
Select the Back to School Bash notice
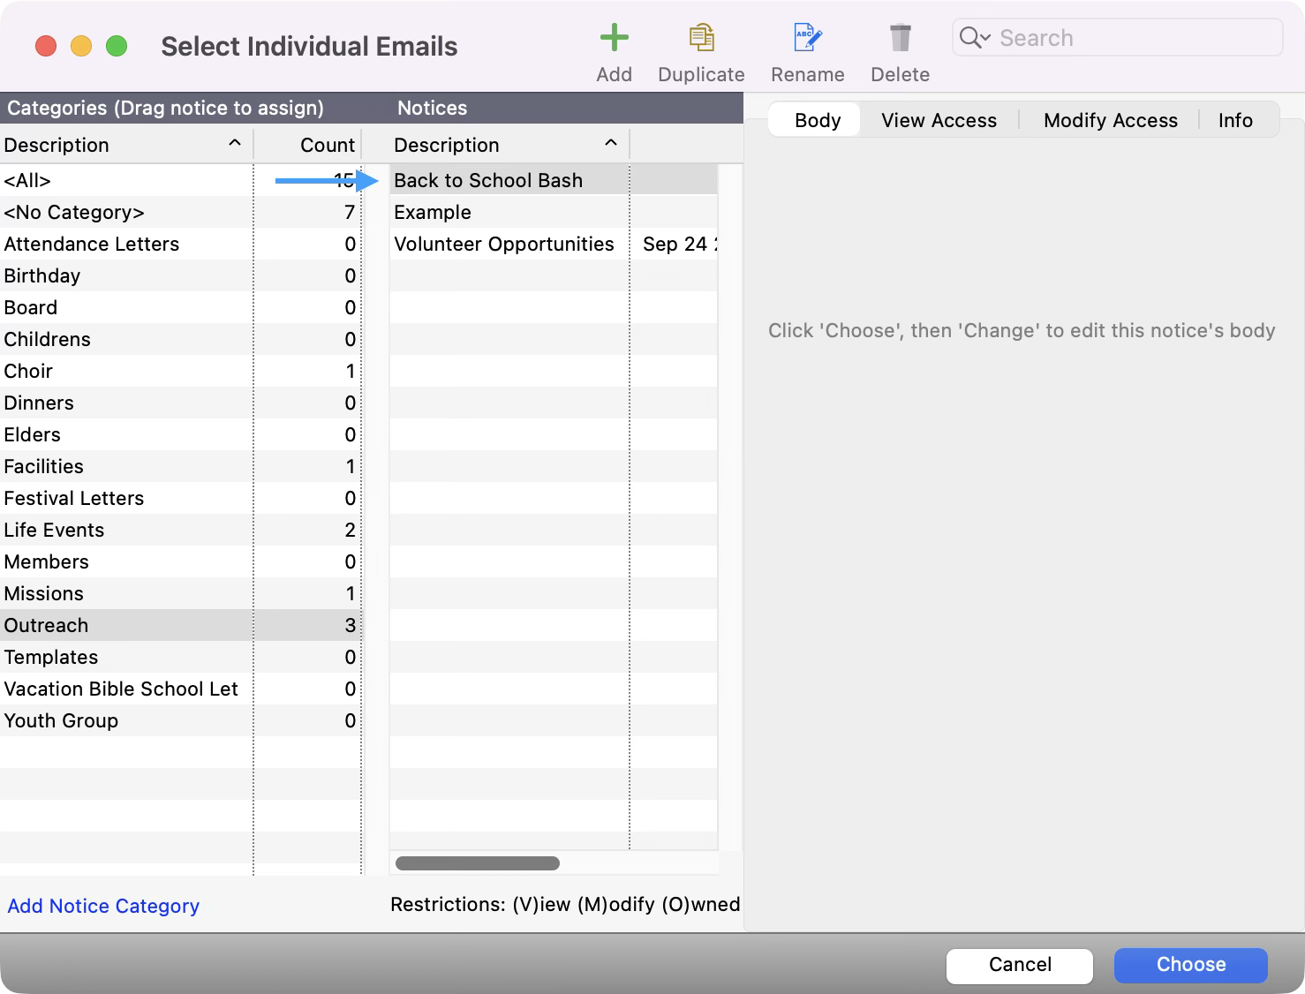tap(554, 180)
